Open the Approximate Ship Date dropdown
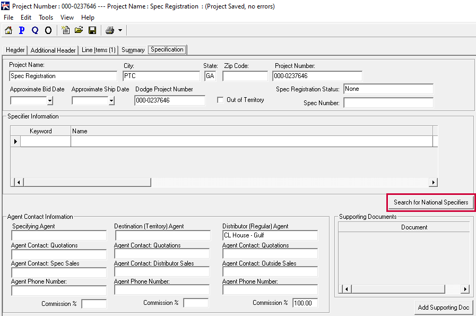This screenshot has height=316, width=476. (111, 100)
